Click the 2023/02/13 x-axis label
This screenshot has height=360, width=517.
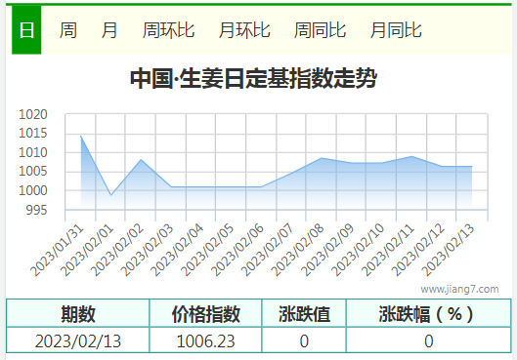tap(449, 251)
